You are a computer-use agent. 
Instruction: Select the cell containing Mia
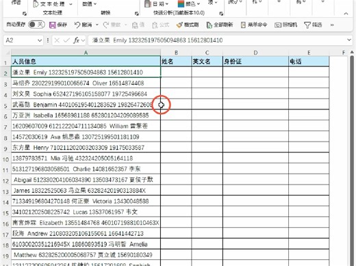click(86, 158)
